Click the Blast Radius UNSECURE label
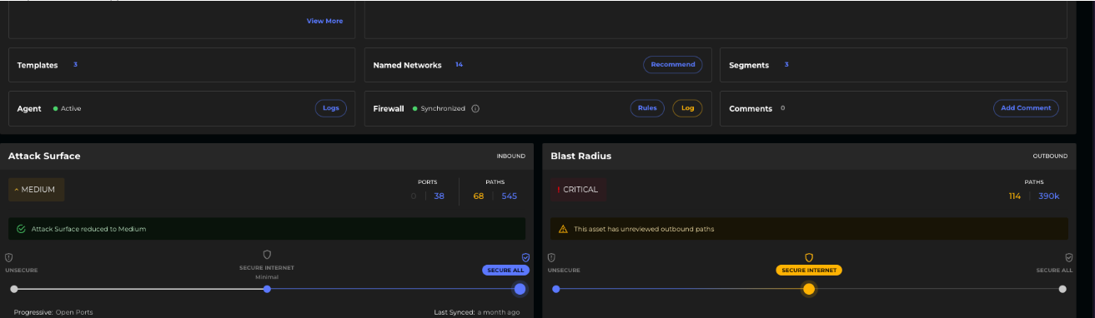This screenshot has width=1095, height=318. pyautogui.click(x=564, y=271)
